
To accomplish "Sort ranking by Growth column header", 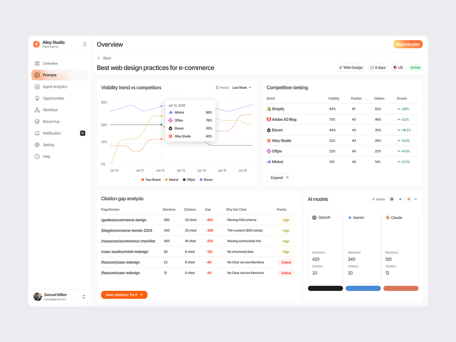I will tap(402, 98).
